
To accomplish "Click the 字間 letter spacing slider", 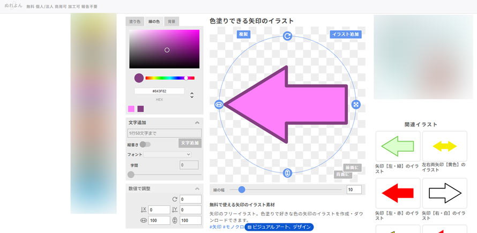I will point(165,175).
